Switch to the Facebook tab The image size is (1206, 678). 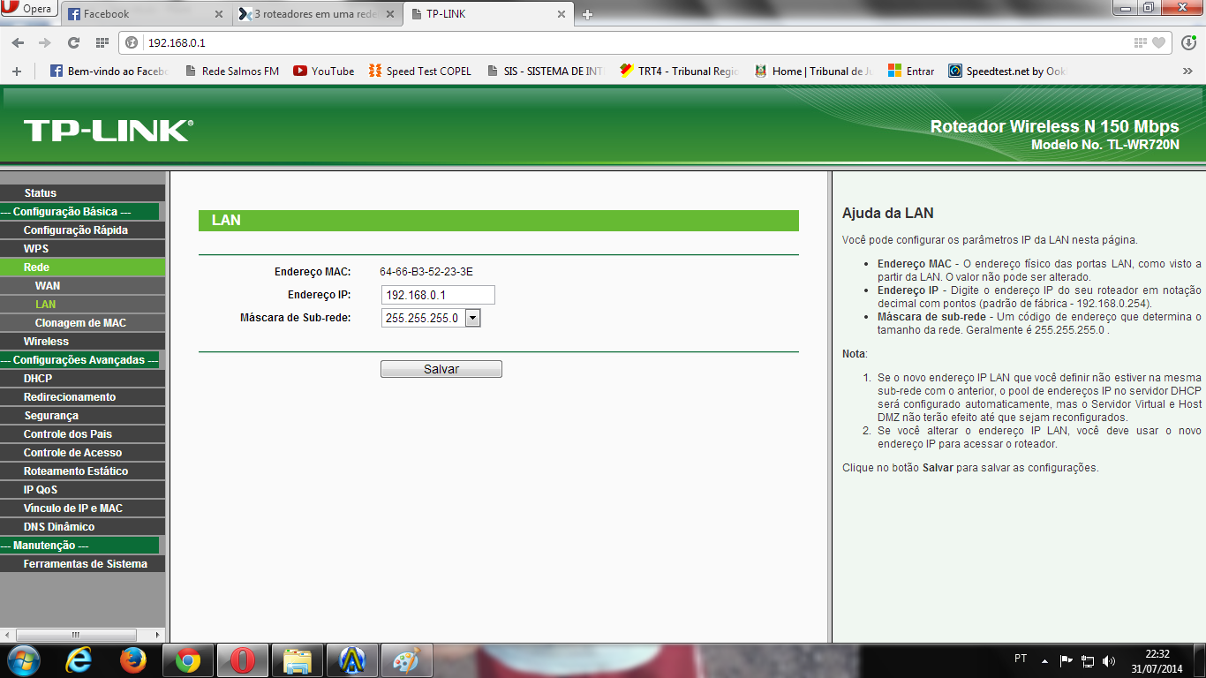[x=146, y=14]
